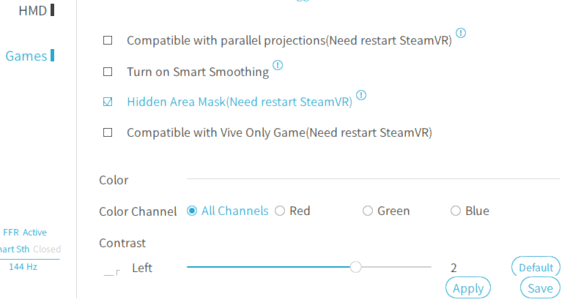The width and height of the screenshot is (581, 305).
Task: Select Red color channel
Action: pos(280,211)
